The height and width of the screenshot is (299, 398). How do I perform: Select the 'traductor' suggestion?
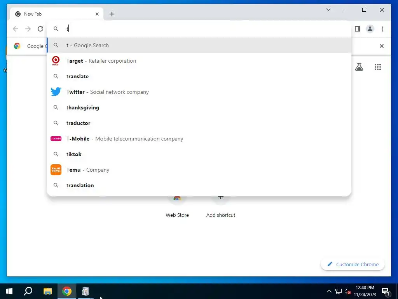pos(199,123)
